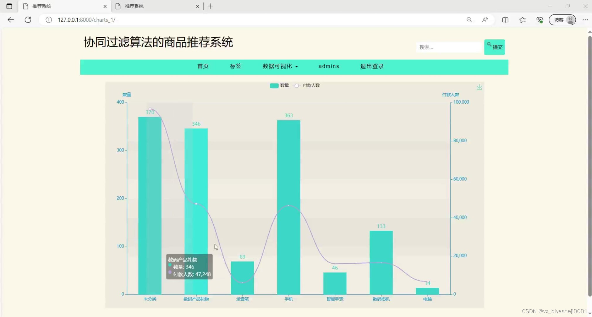Download chart as image icon
The width and height of the screenshot is (592, 317).
click(479, 87)
